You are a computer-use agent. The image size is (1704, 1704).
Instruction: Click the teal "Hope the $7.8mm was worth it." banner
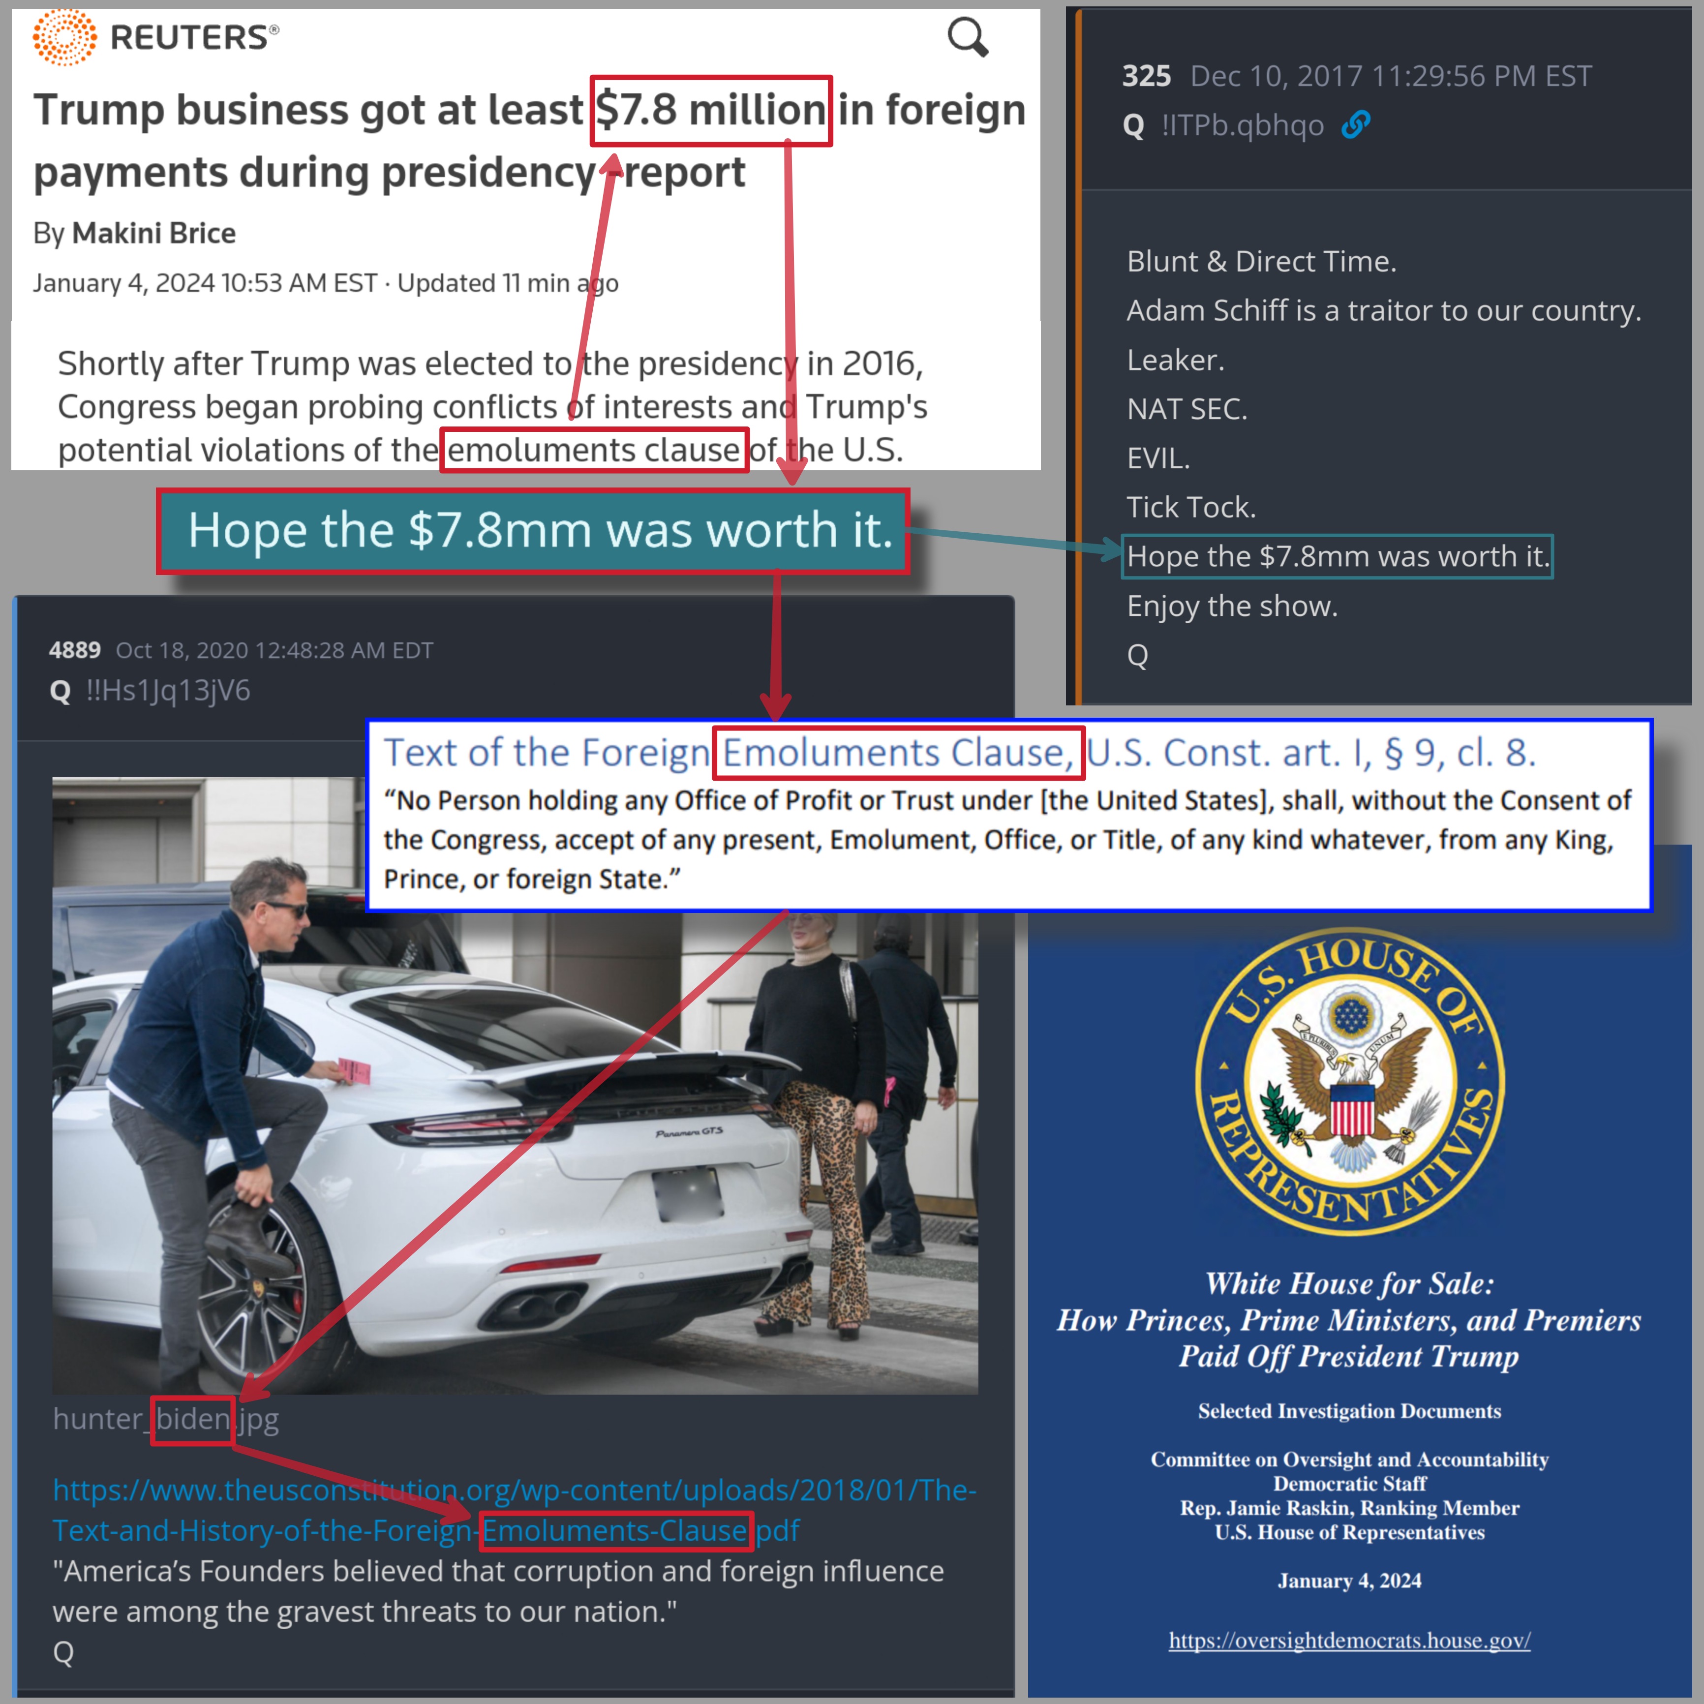tap(533, 531)
